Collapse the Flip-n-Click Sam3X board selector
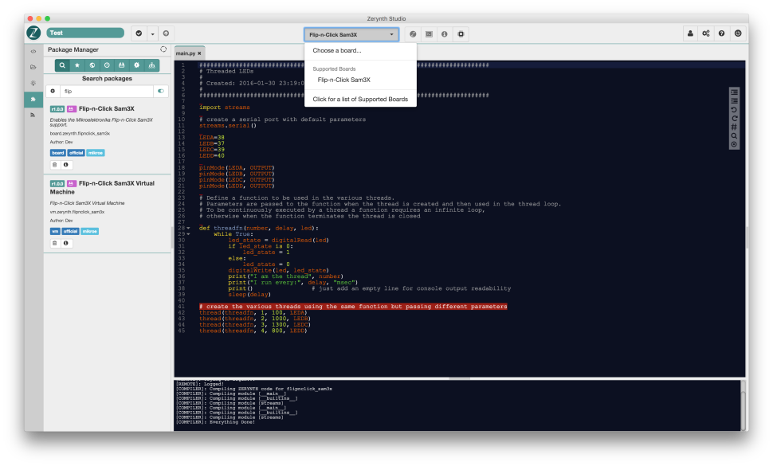This screenshot has width=773, height=466. tap(351, 34)
